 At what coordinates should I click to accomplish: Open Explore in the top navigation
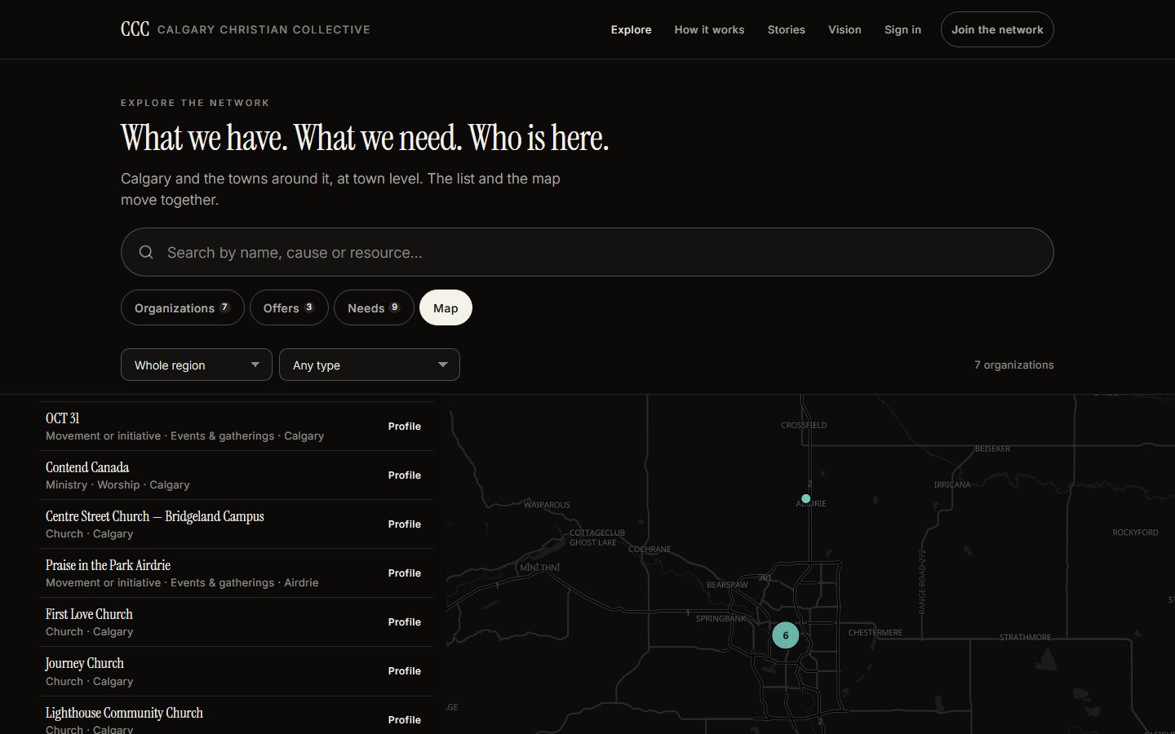(x=632, y=29)
